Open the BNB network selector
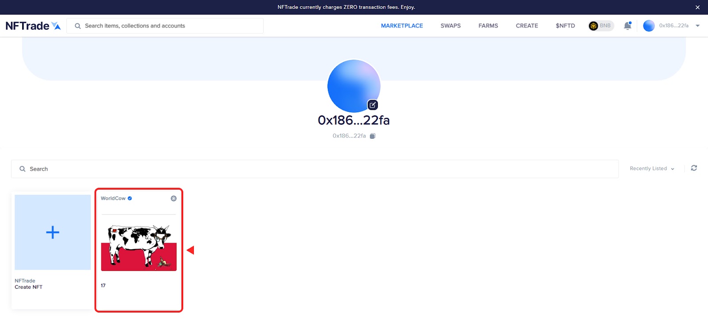708x324 pixels. 601,26
